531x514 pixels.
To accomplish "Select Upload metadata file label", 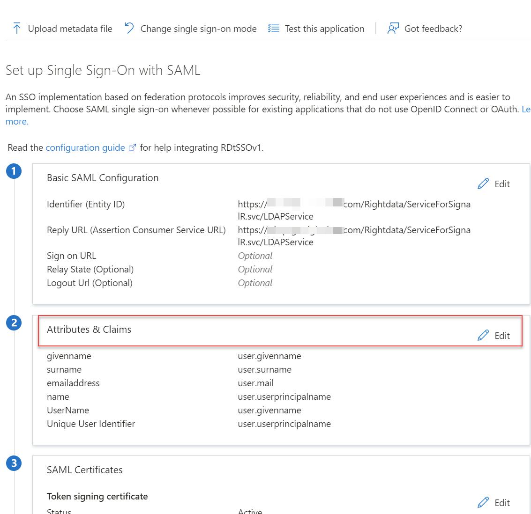I will [x=70, y=29].
